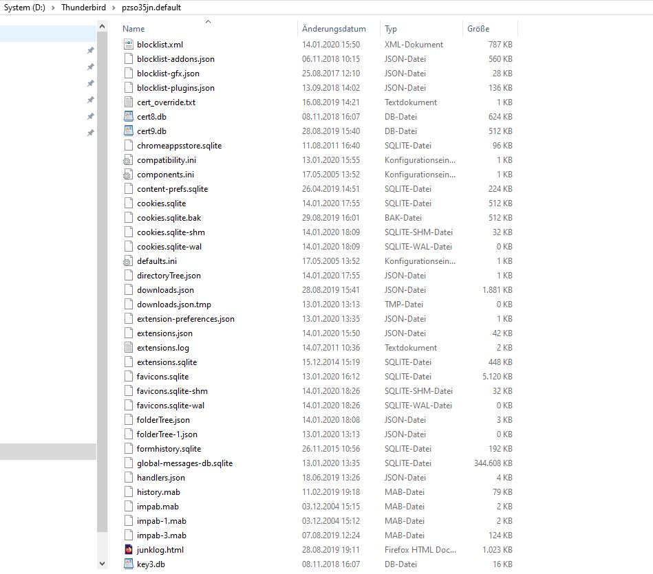Select impab-1.mab file name
Viewport: 653px width, 574px height.
tap(161, 521)
